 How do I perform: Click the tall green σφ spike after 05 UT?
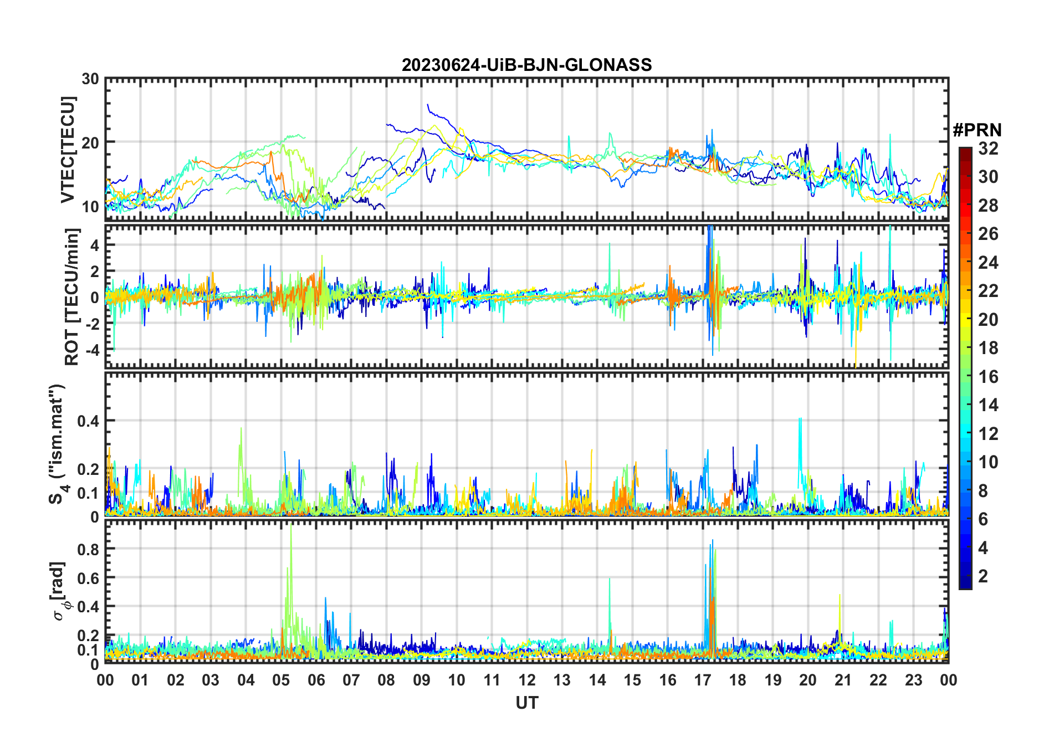click(x=291, y=532)
